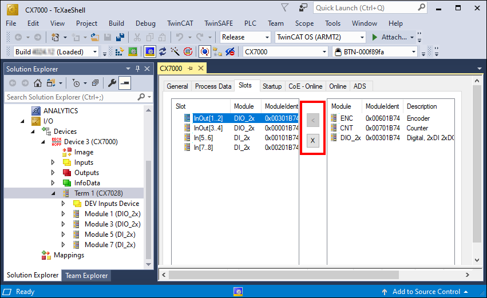Click the Solution Explorer search magnifier icon
Image resolution: width=487 pixels, height=298 pixels.
pos(141,97)
